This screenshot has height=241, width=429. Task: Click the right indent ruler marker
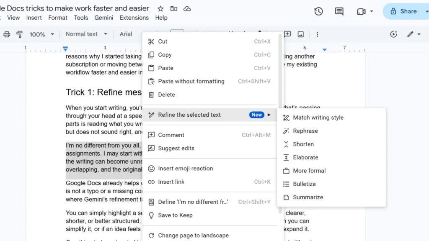click(x=325, y=50)
